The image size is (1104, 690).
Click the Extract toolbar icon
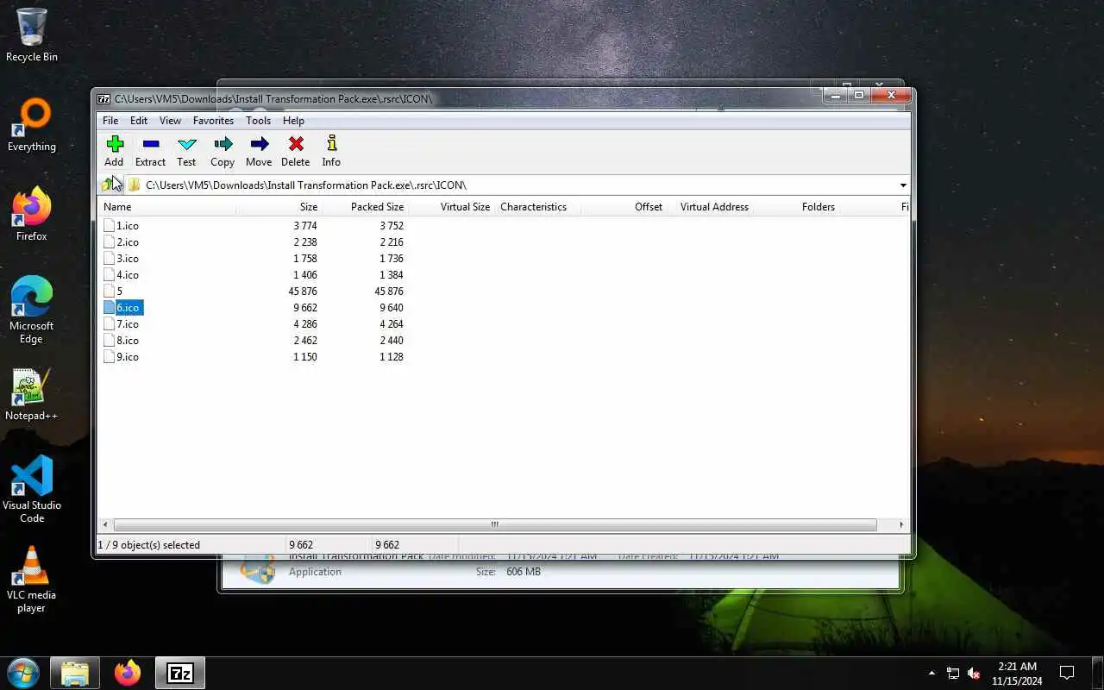[150, 144]
